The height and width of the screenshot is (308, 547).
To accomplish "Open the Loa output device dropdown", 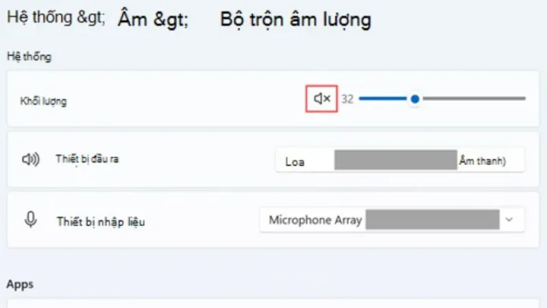I will click(x=399, y=161).
